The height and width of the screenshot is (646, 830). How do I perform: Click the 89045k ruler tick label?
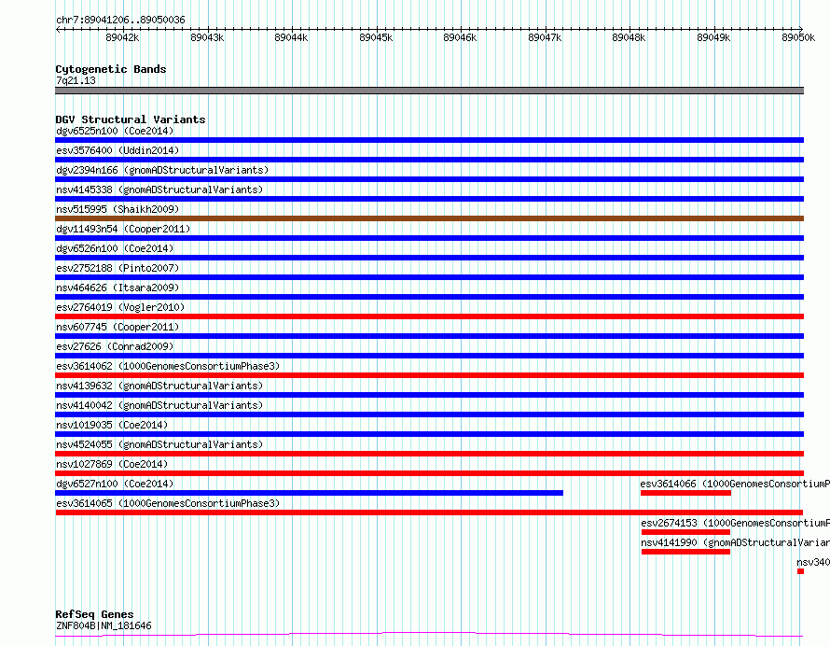(x=376, y=37)
